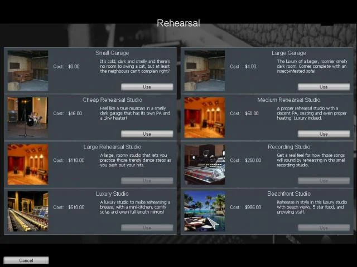Select the Medium Rehearsal Studio picture
The height and width of the screenshot is (267, 357).
tap(204, 117)
